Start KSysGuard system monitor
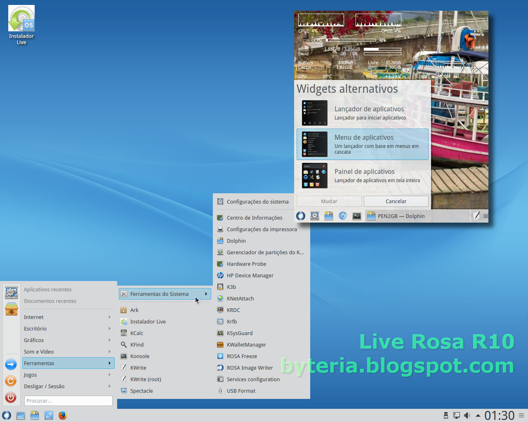 click(x=240, y=333)
